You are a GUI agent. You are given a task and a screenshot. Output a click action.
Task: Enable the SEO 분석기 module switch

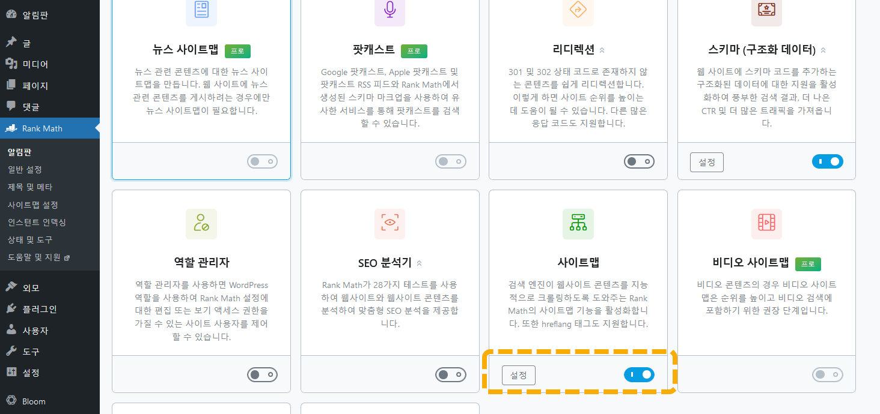click(x=451, y=374)
